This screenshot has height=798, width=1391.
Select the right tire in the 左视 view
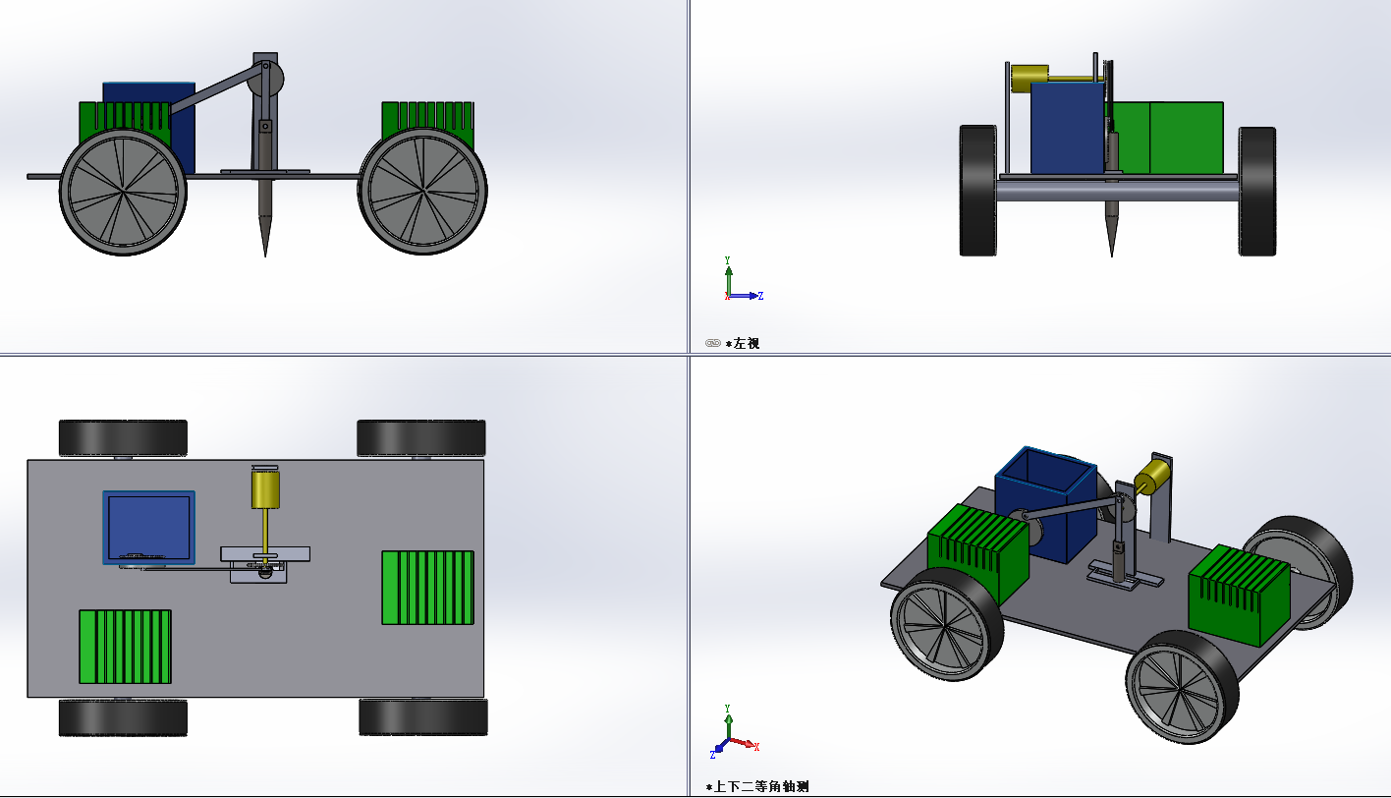[1257, 192]
